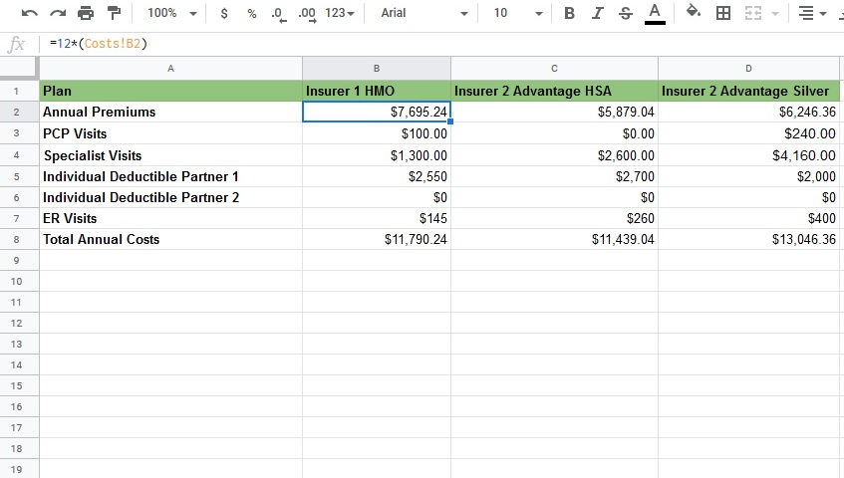Select the $2,550 cell
Viewport: 844px width, 478px height.
click(377, 176)
